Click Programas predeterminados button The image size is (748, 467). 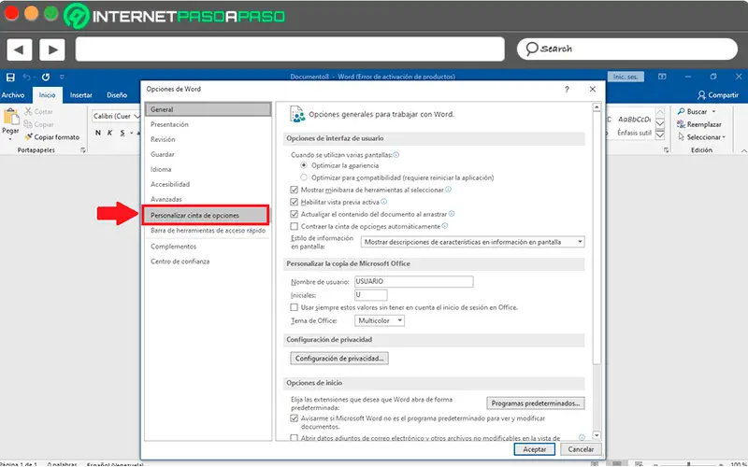click(x=536, y=403)
